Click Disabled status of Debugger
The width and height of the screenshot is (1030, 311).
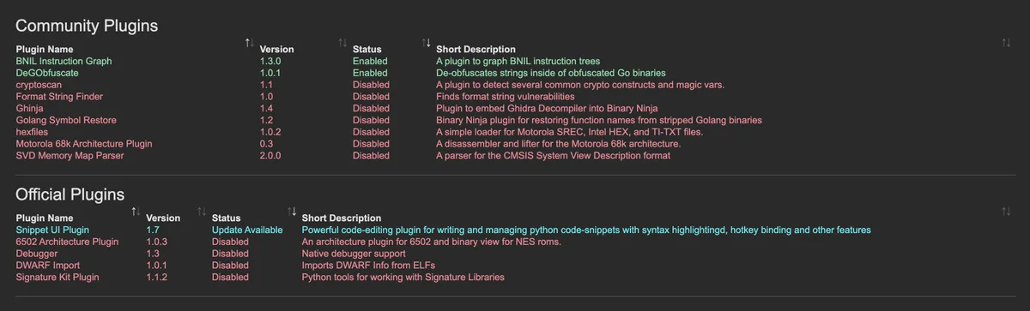click(x=230, y=254)
